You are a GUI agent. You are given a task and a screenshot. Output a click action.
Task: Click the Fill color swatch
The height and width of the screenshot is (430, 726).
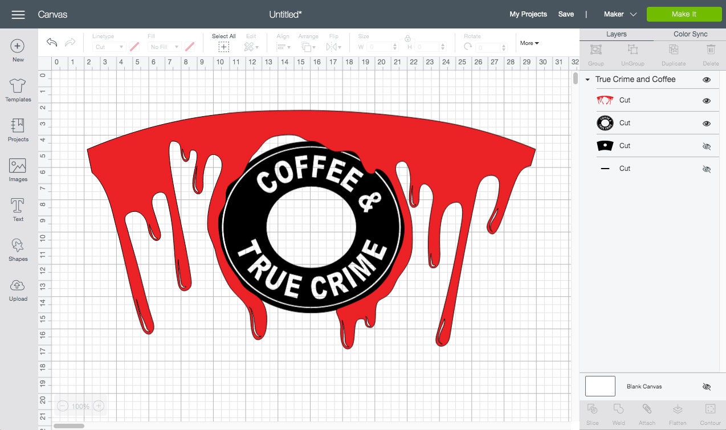pyautogui.click(x=190, y=46)
